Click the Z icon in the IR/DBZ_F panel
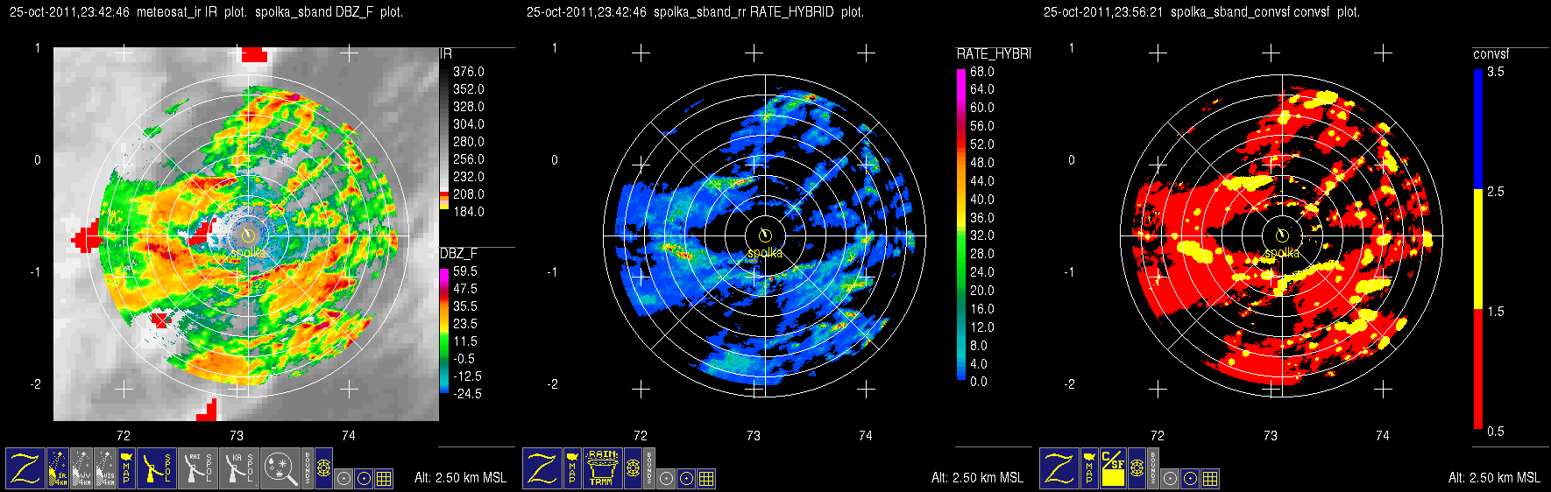The height and width of the screenshot is (492, 1551). click(25, 468)
